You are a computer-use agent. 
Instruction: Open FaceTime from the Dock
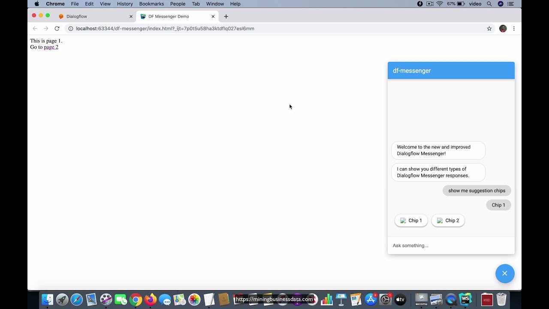[x=121, y=299]
